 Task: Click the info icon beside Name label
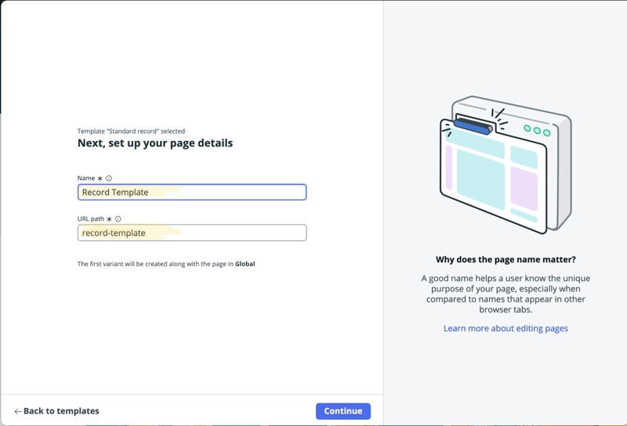pos(109,179)
